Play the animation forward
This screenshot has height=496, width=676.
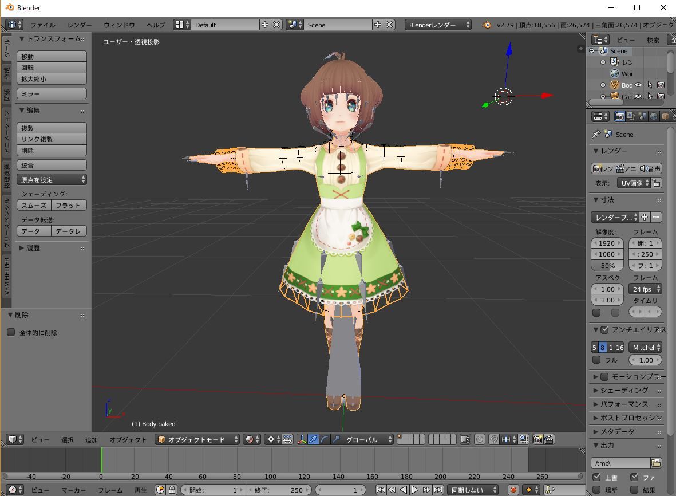pyautogui.click(x=414, y=490)
